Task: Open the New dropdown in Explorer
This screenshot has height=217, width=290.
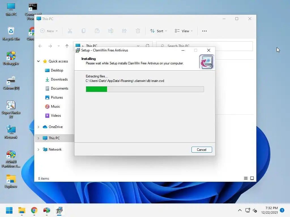Action: (x=49, y=31)
